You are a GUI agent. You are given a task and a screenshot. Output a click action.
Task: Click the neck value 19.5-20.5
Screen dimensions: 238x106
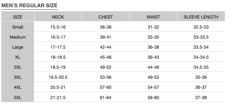point(58,77)
